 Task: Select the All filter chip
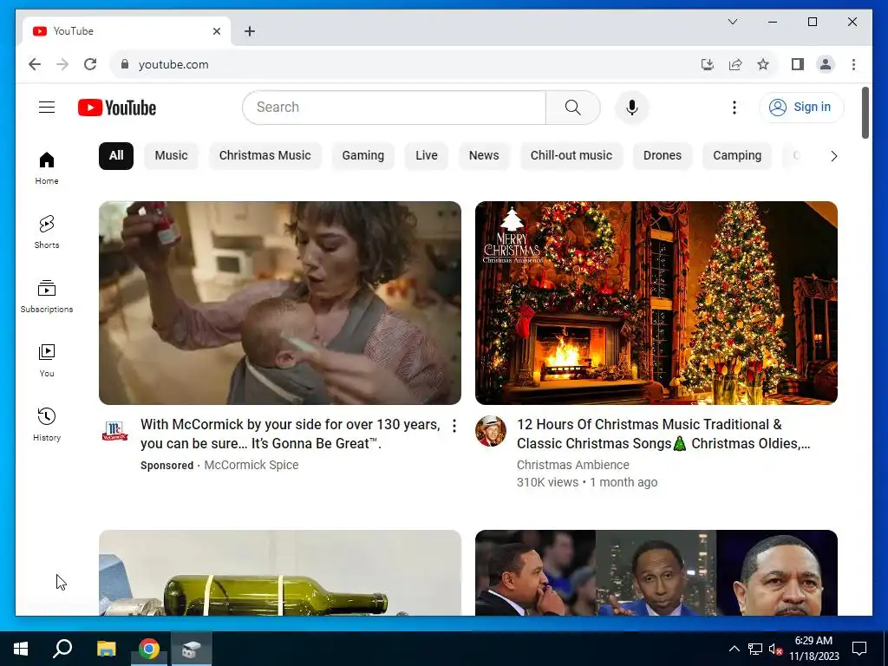tap(116, 156)
